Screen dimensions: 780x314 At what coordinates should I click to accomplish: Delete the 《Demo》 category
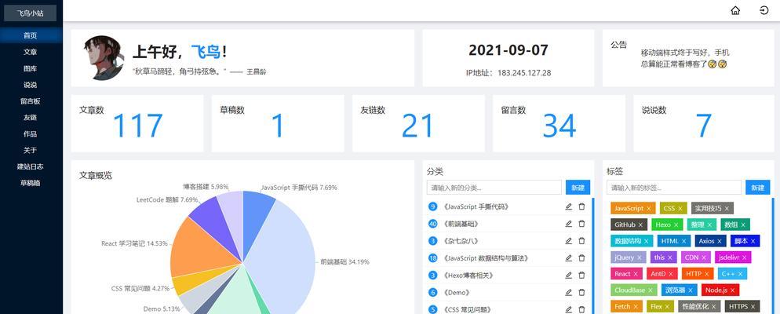[x=581, y=292]
